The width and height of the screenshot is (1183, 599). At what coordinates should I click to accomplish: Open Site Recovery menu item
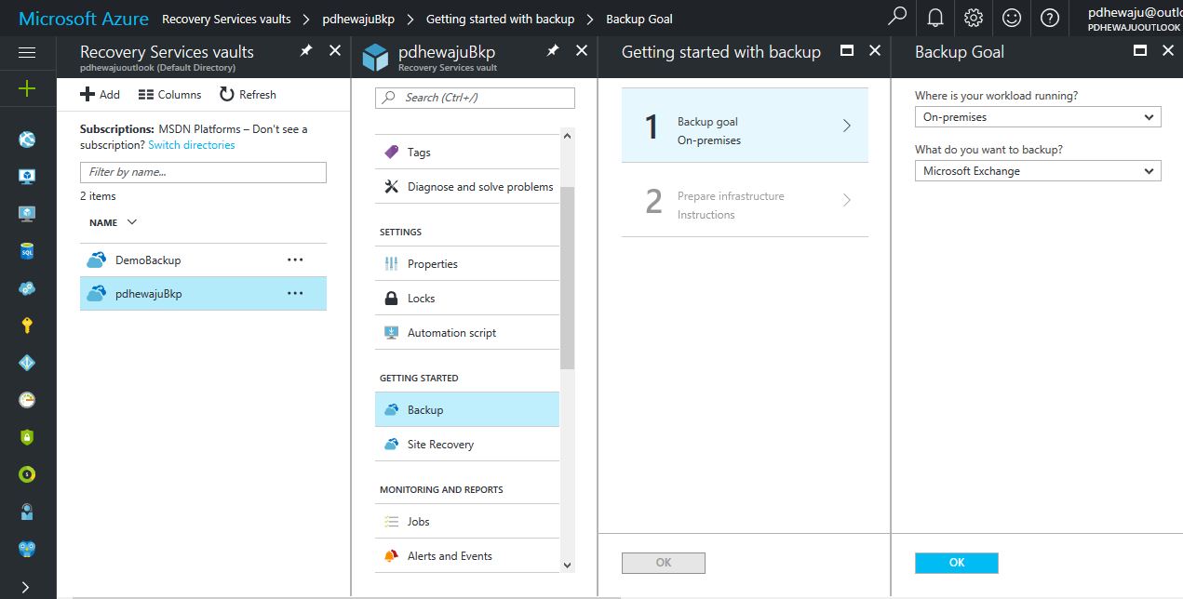pos(467,445)
